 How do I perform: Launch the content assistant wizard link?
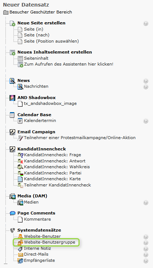(x=69, y=64)
